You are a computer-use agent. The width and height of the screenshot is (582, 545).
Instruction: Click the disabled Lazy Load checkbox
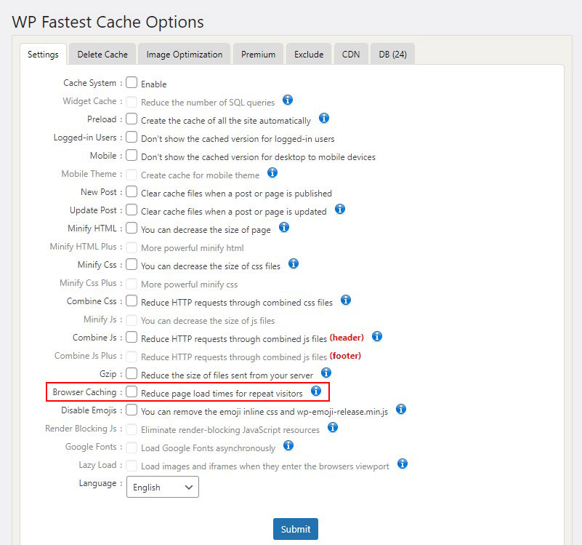132,466
